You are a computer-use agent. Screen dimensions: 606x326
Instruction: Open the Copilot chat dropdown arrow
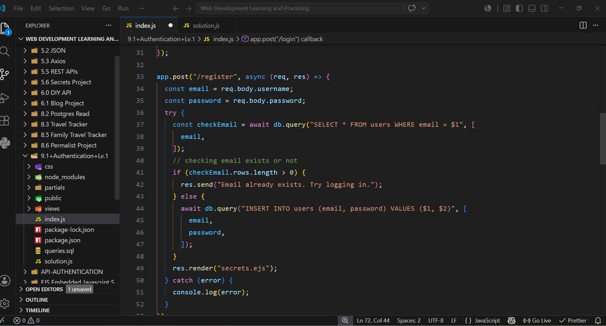[x=423, y=8]
